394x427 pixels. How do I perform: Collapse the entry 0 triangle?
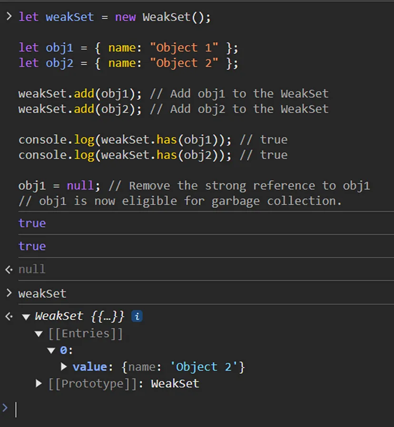click(51, 350)
